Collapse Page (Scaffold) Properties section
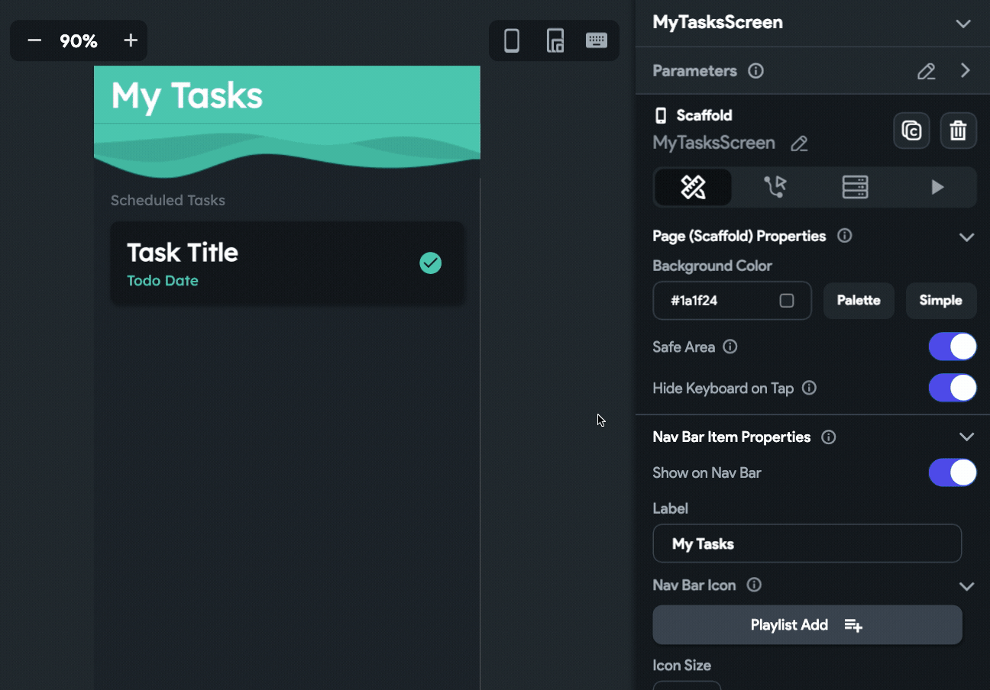 [x=966, y=237]
